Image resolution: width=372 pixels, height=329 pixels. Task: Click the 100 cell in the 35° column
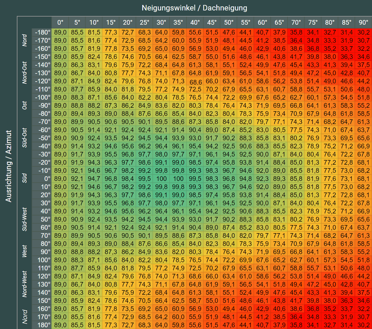tap(178, 179)
